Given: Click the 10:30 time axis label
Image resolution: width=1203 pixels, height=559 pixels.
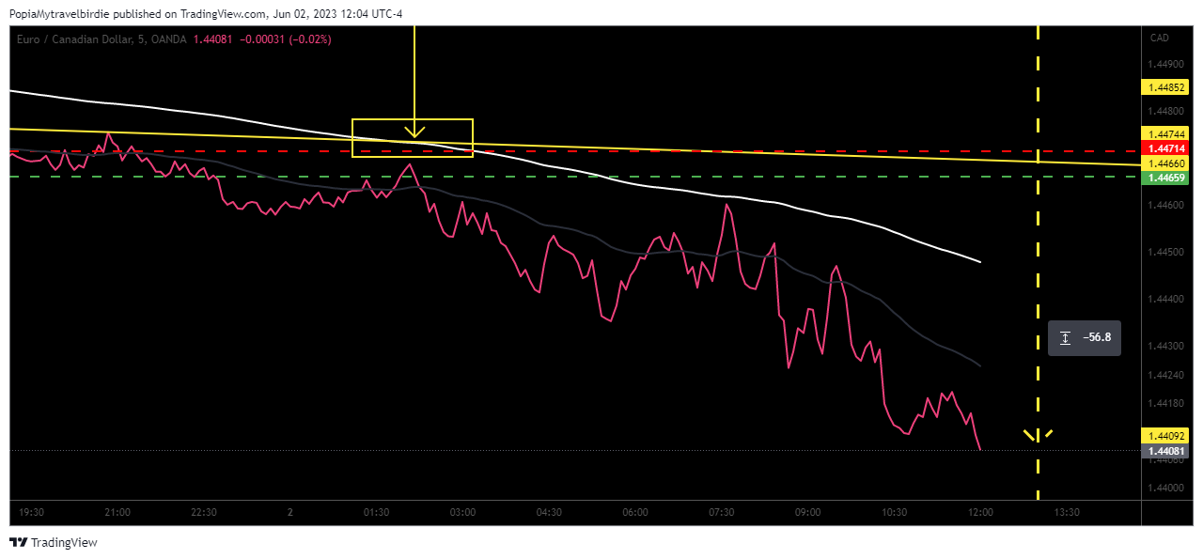Looking at the screenshot, I should 895,512.
